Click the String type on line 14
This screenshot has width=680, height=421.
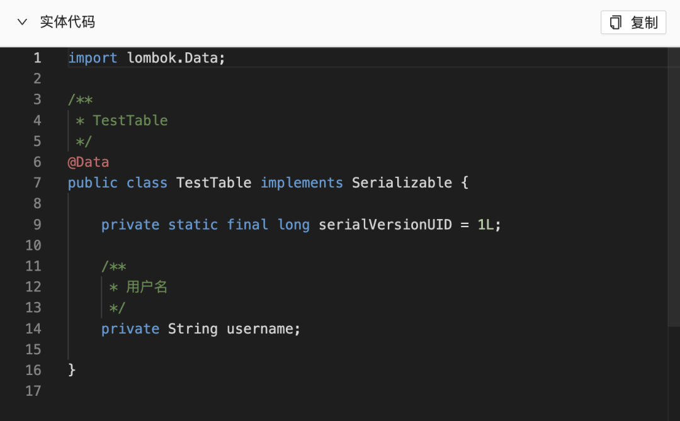(x=193, y=328)
